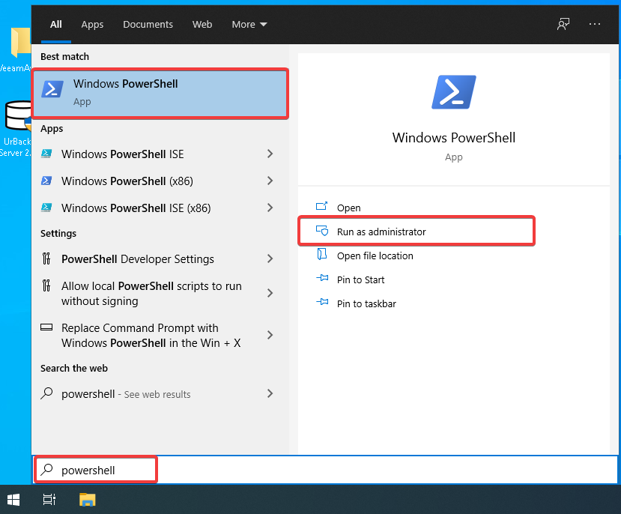This screenshot has height=514, width=621.
Task: Click the Run as administrator shield icon
Action: tap(322, 231)
